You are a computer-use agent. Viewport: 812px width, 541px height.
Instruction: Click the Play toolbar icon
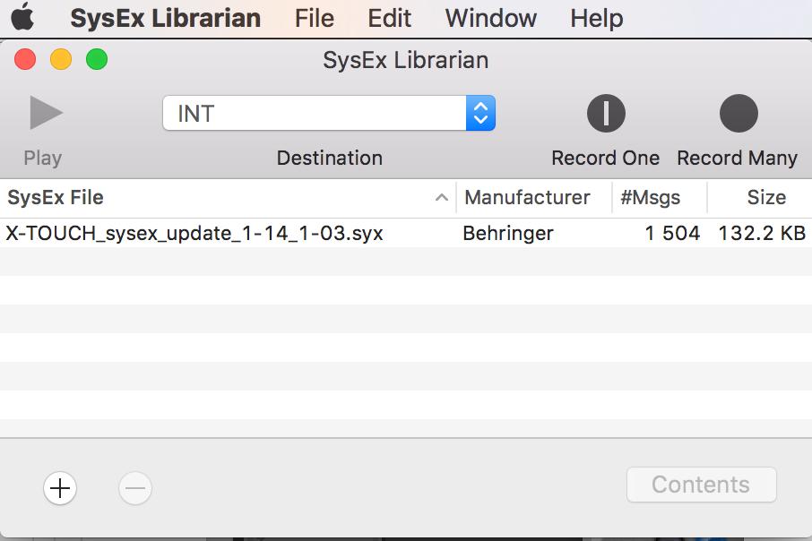46,112
